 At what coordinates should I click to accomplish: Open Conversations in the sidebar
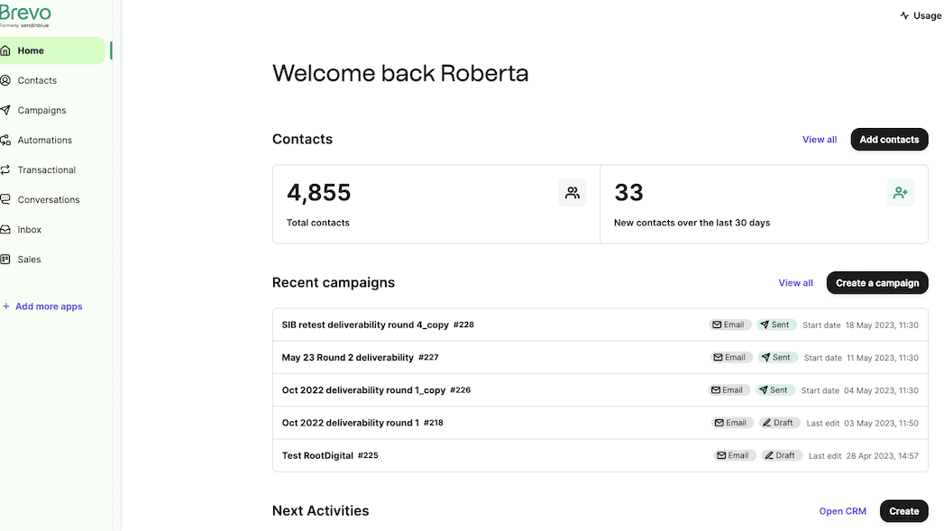(x=48, y=199)
